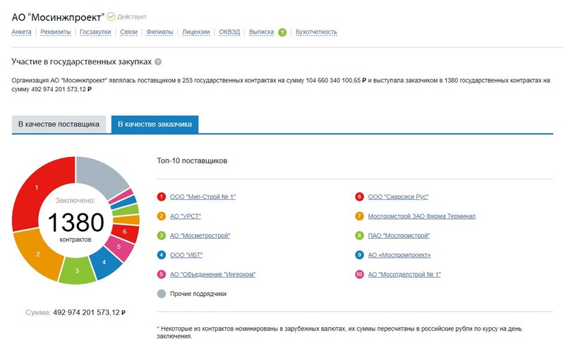Click blue donut segment labeled 4
This screenshot has width=563, height=354.
pyautogui.click(x=104, y=263)
